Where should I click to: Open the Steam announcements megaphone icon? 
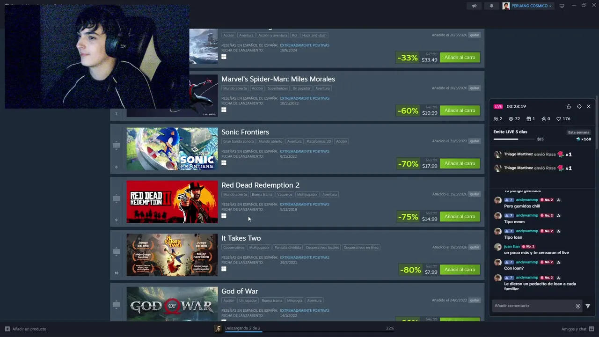(x=474, y=6)
